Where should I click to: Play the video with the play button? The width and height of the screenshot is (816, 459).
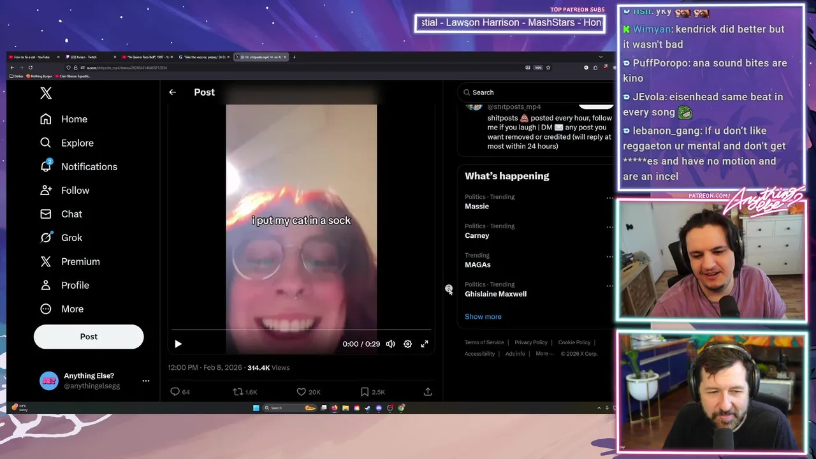point(178,344)
